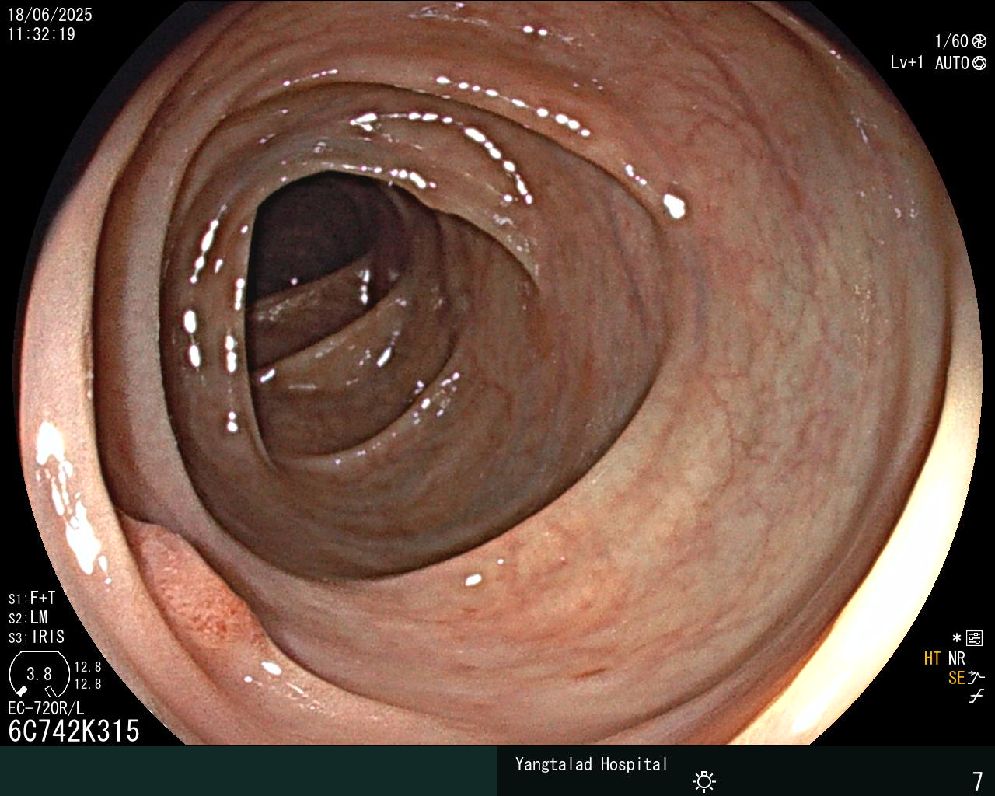Click the time readout 11:32:19
Screen dimensions: 995x796
[x=41, y=34]
